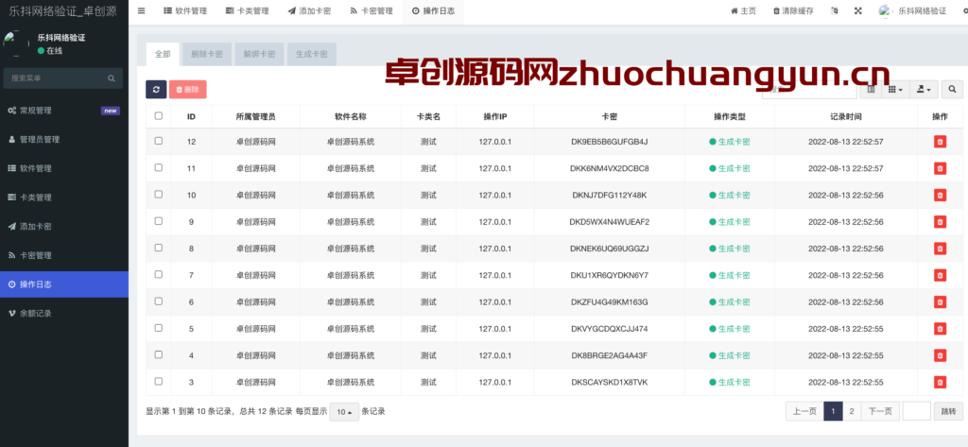Select the header select-all checkbox
Viewport: 968px width, 447px height.
159,115
